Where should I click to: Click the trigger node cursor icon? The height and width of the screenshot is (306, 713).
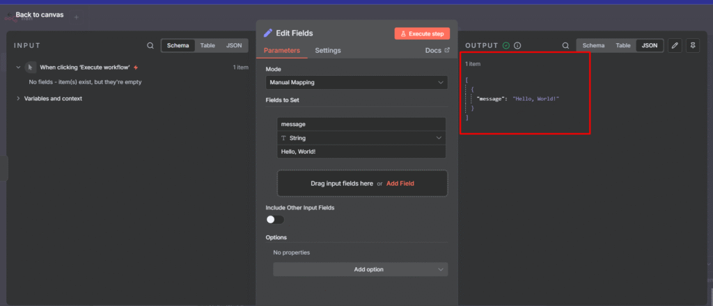(x=30, y=67)
